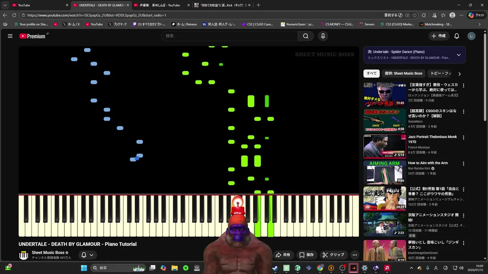Collapse the Spider Dance playlist panel
Screen dimensions: 488x274
459,55
